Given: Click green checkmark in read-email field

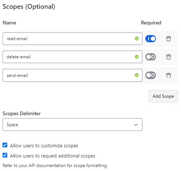Looking at the screenshot, I should 137,39.
